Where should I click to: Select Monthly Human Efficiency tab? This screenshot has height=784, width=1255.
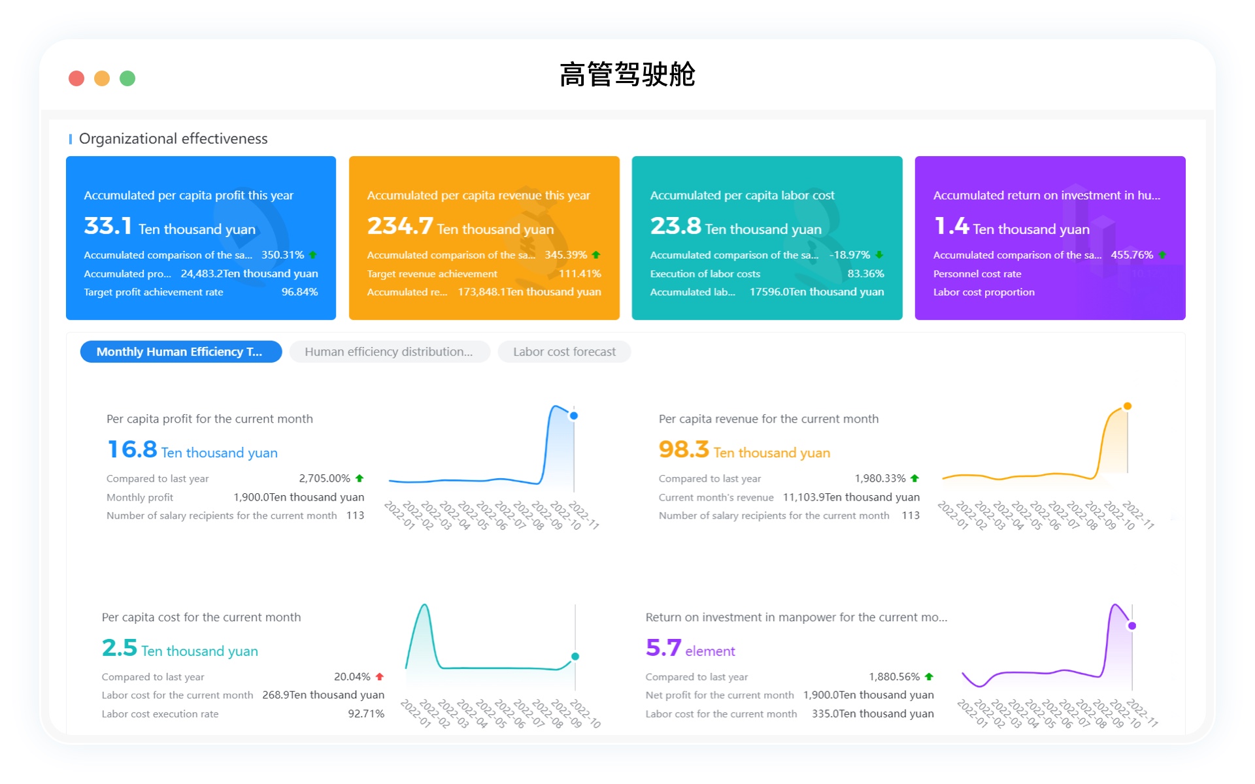coord(180,351)
